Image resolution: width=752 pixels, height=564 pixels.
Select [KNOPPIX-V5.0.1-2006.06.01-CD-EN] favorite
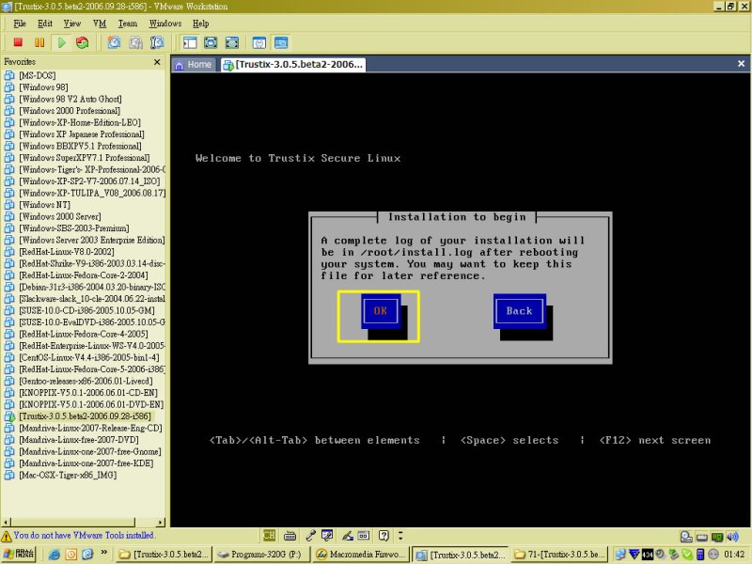pos(88,393)
